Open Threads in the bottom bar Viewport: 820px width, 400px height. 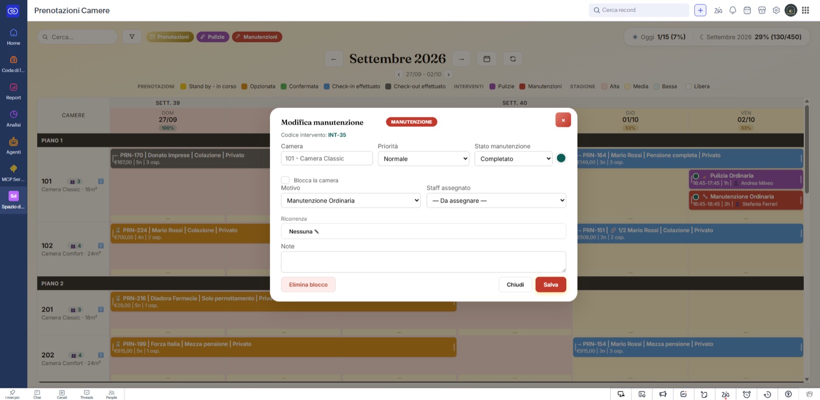(x=87, y=394)
